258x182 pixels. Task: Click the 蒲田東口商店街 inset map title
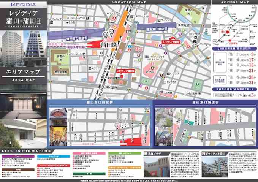click(x=204, y=102)
